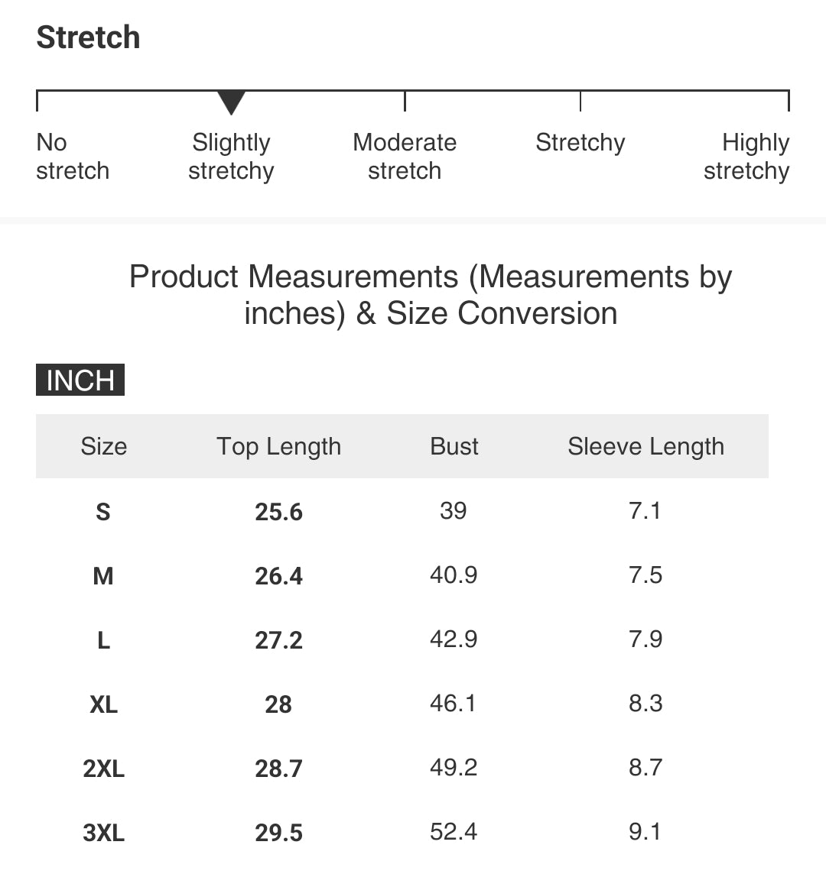Click the Bust column header

(x=454, y=446)
